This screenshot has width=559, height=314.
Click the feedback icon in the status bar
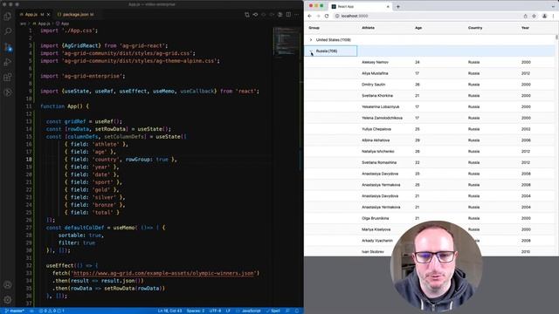click(x=287, y=311)
